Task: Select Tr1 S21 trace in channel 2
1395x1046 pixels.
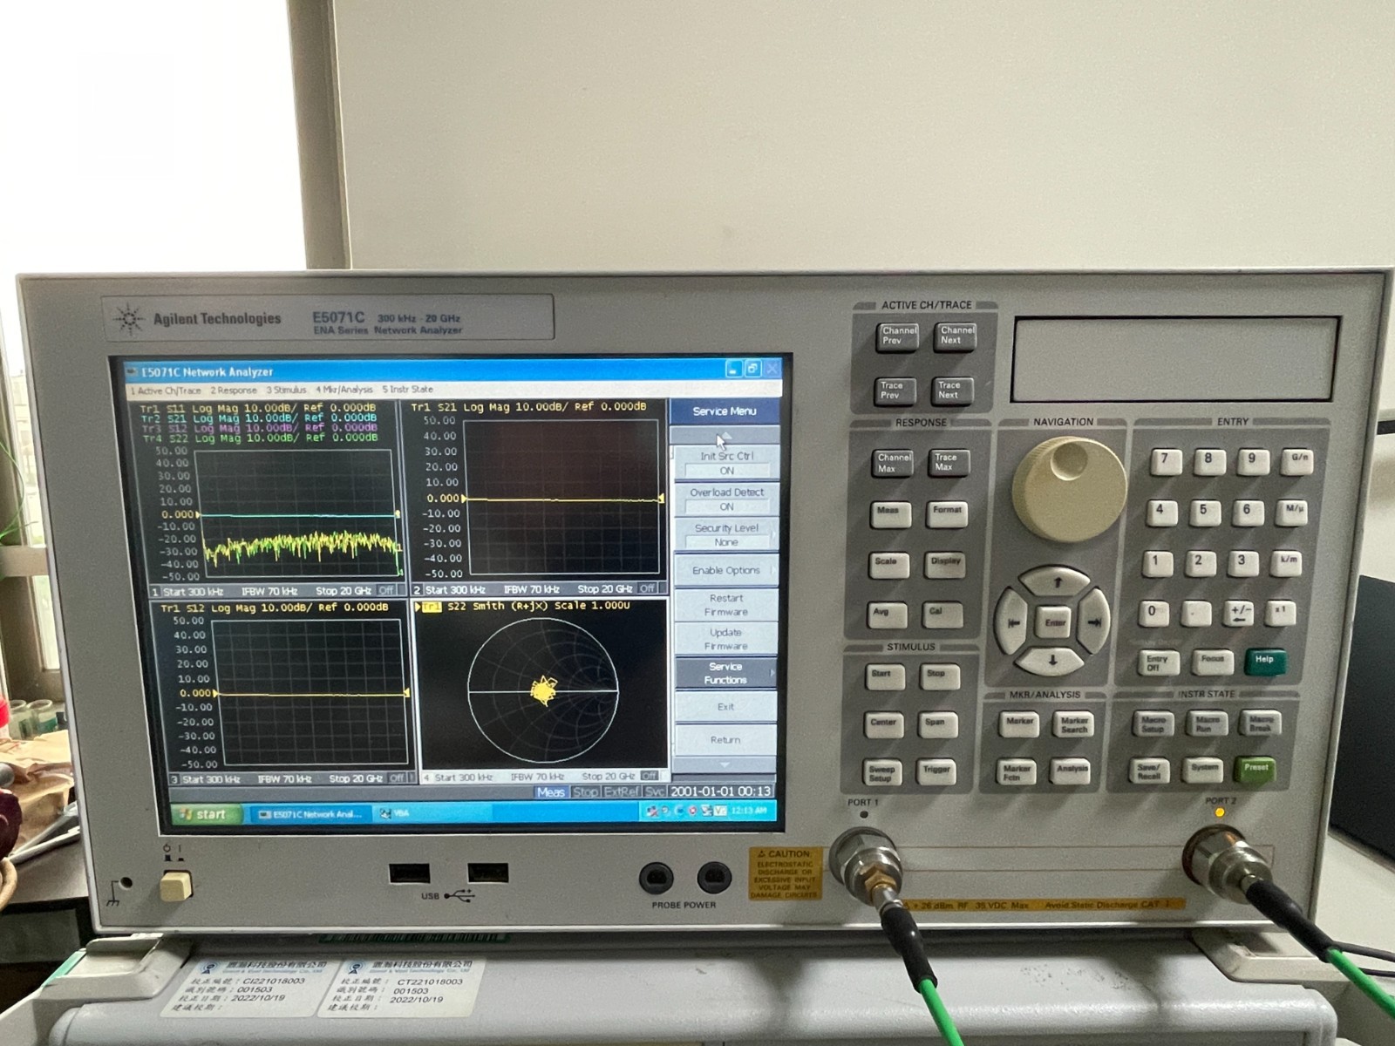Action: click(x=528, y=407)
